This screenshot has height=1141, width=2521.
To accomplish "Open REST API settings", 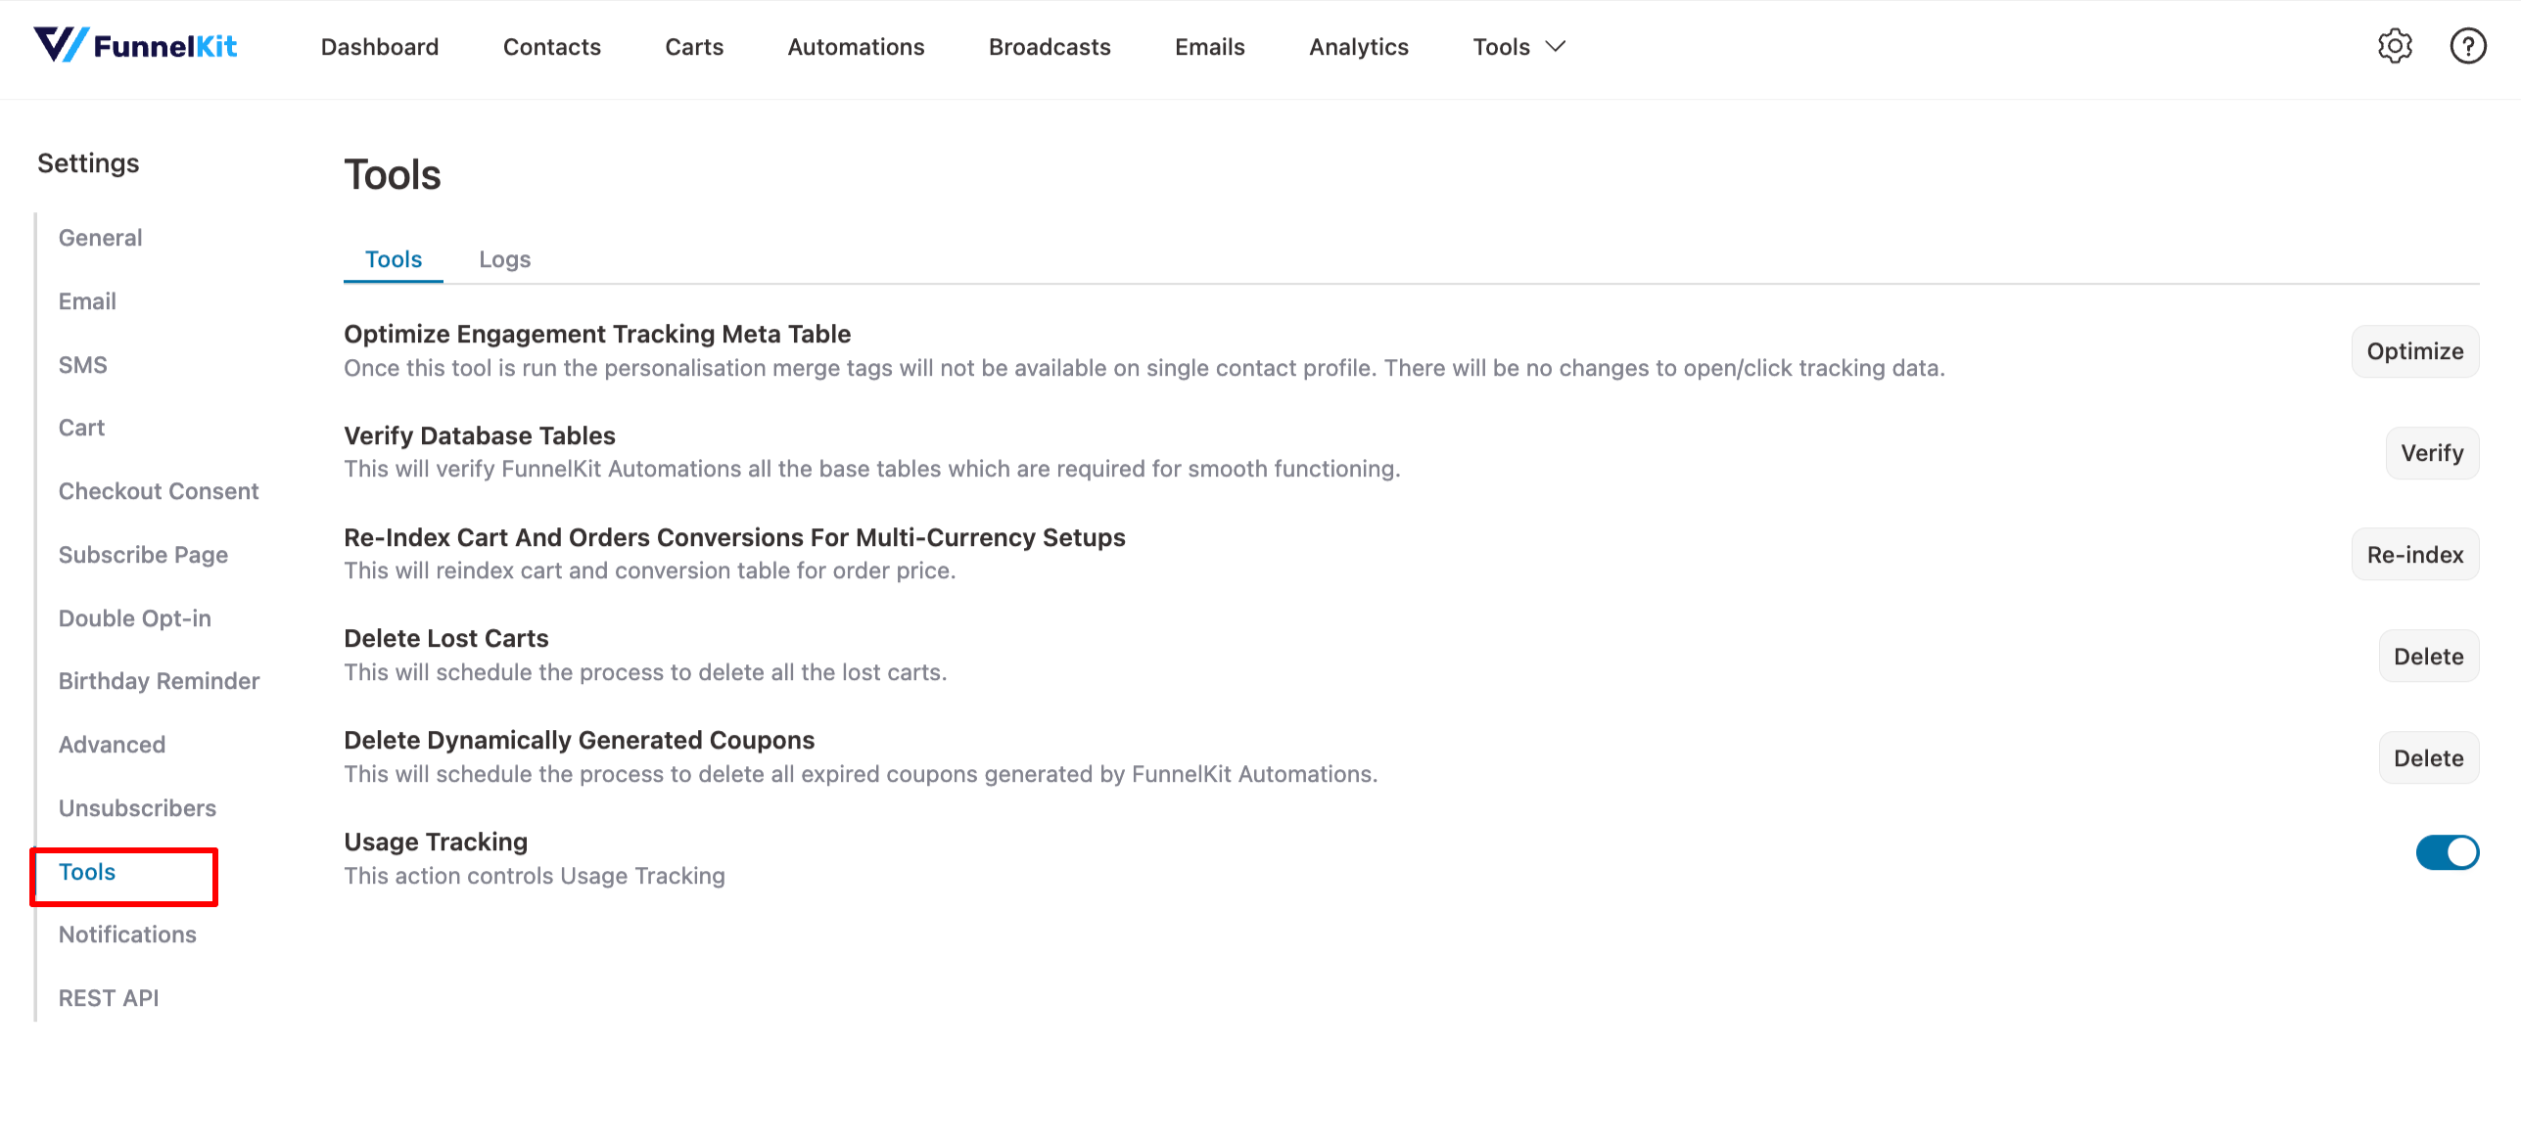I will (109, 998).
